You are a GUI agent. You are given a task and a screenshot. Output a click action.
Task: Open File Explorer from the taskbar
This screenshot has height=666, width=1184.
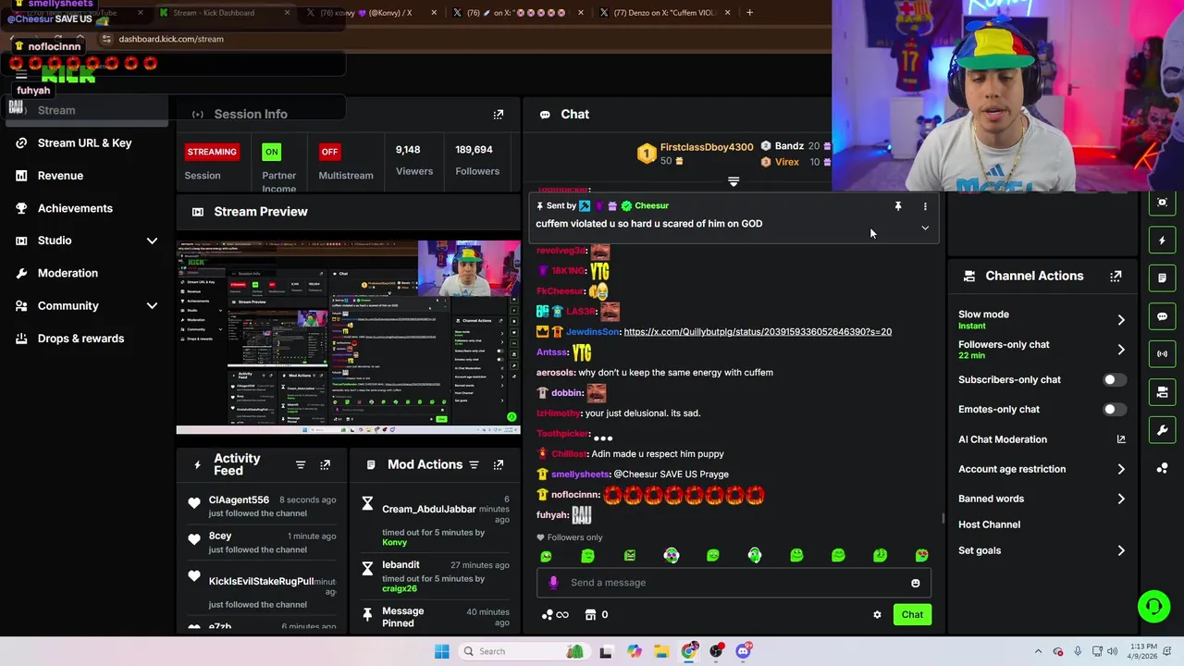pos(661,651)
